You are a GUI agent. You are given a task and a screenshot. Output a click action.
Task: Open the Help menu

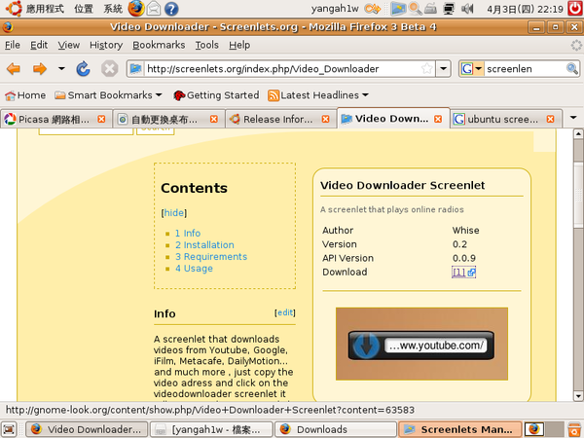tap(239, 45)
